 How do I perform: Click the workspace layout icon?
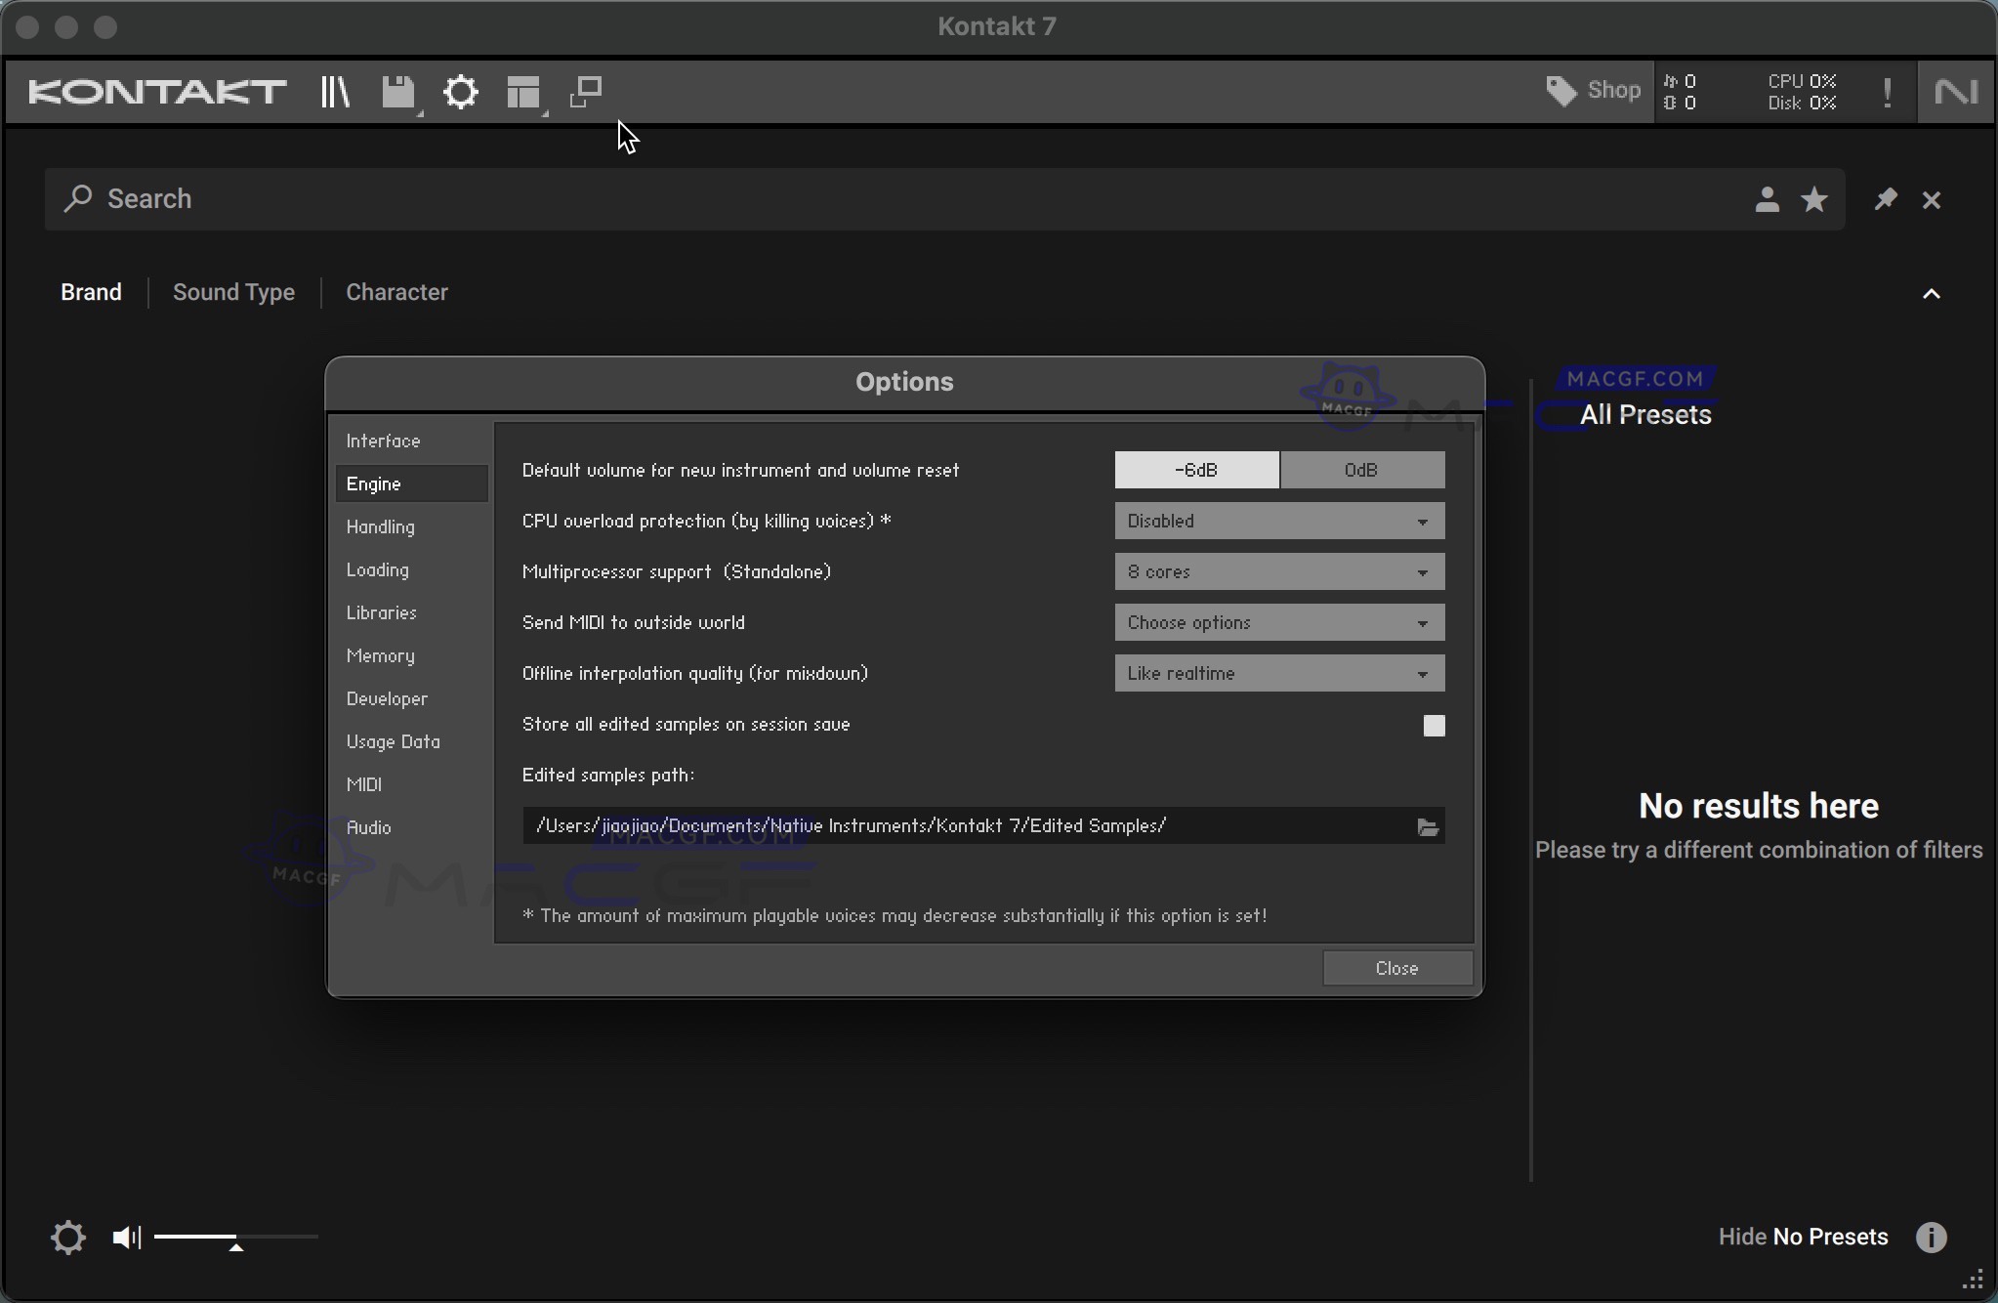click(523, 92)
